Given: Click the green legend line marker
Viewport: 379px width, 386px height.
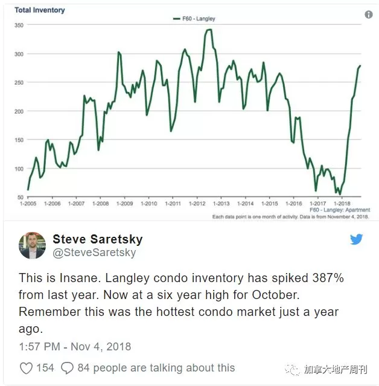Looking at the screenshot, I should pyautogui.click(x=177, y=19).
